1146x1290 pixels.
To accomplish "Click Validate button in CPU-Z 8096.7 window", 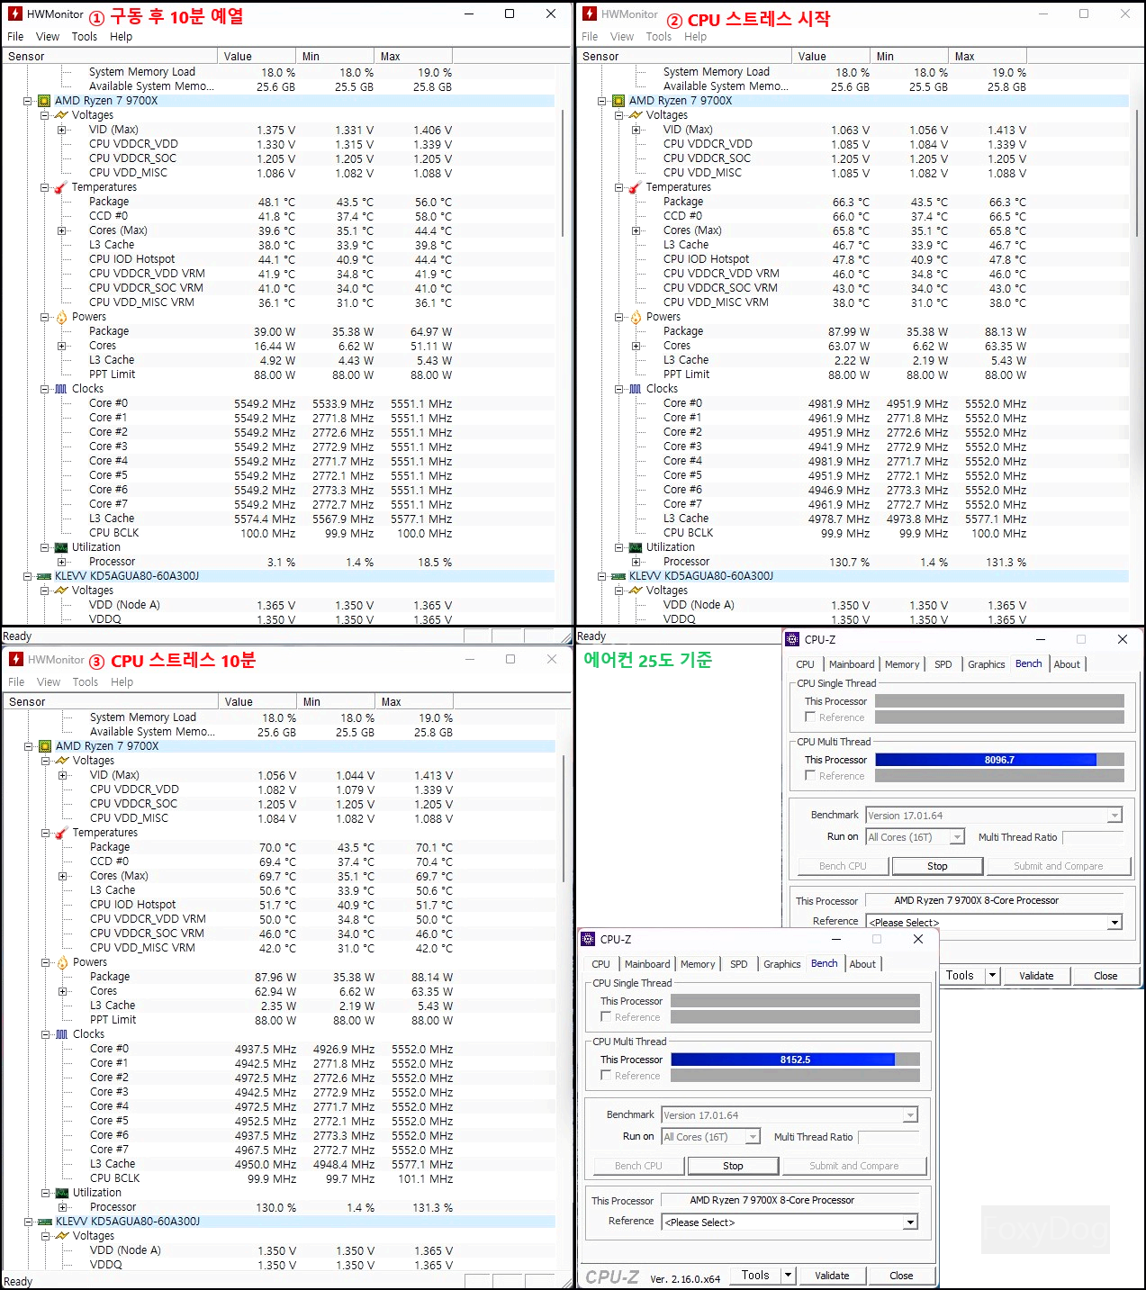I will coord(1036,976).
